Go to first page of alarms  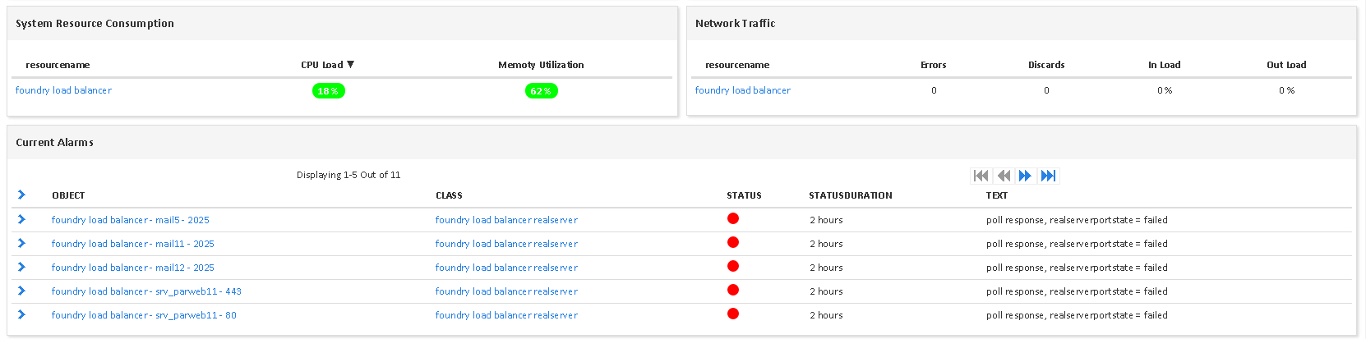tap(981, 176)
